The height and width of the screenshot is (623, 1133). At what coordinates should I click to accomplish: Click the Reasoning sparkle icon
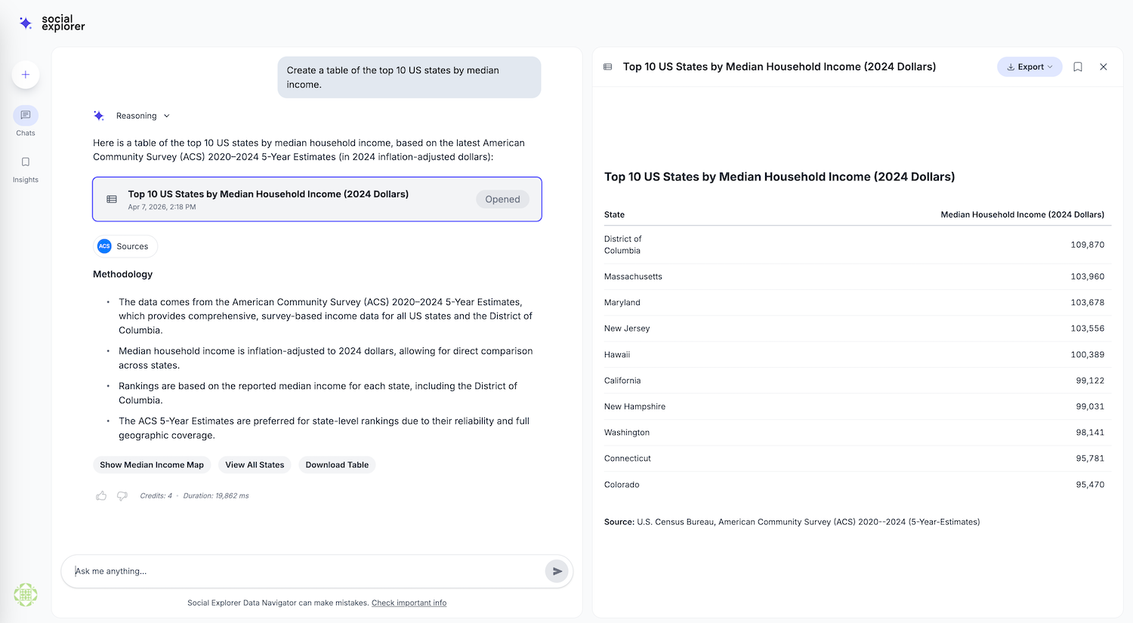(x=99, y=116)
